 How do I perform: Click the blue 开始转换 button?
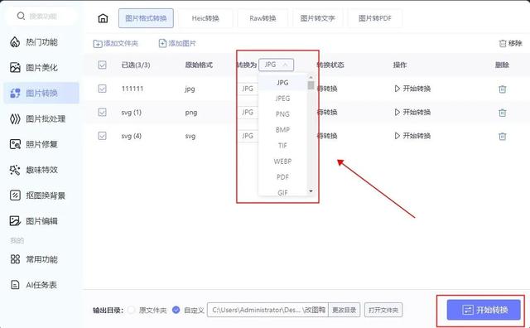pos(484,310)
